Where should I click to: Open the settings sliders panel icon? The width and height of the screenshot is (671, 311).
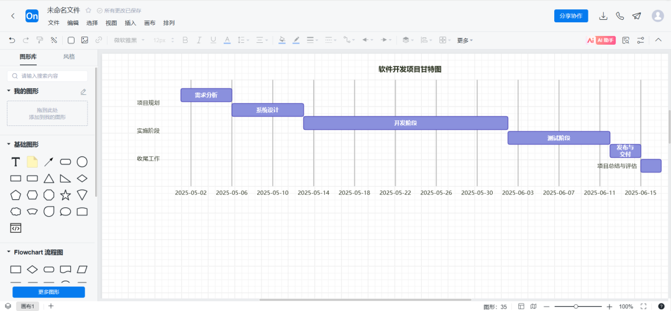[641, 40]
